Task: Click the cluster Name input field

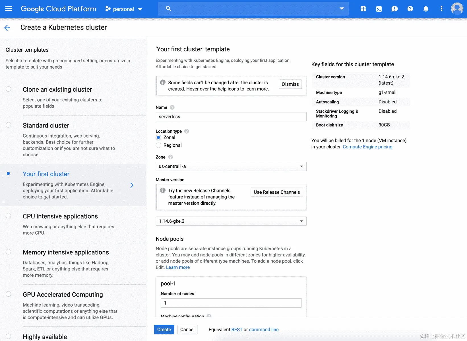Action: pos(231,117)
